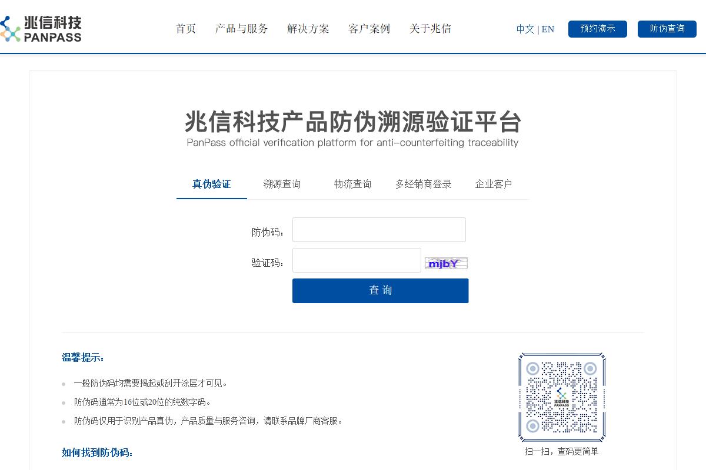The width and height of the screenshot is (706, 470).
Task: Click the PANPASS QR code image
Action: (562, 398)
